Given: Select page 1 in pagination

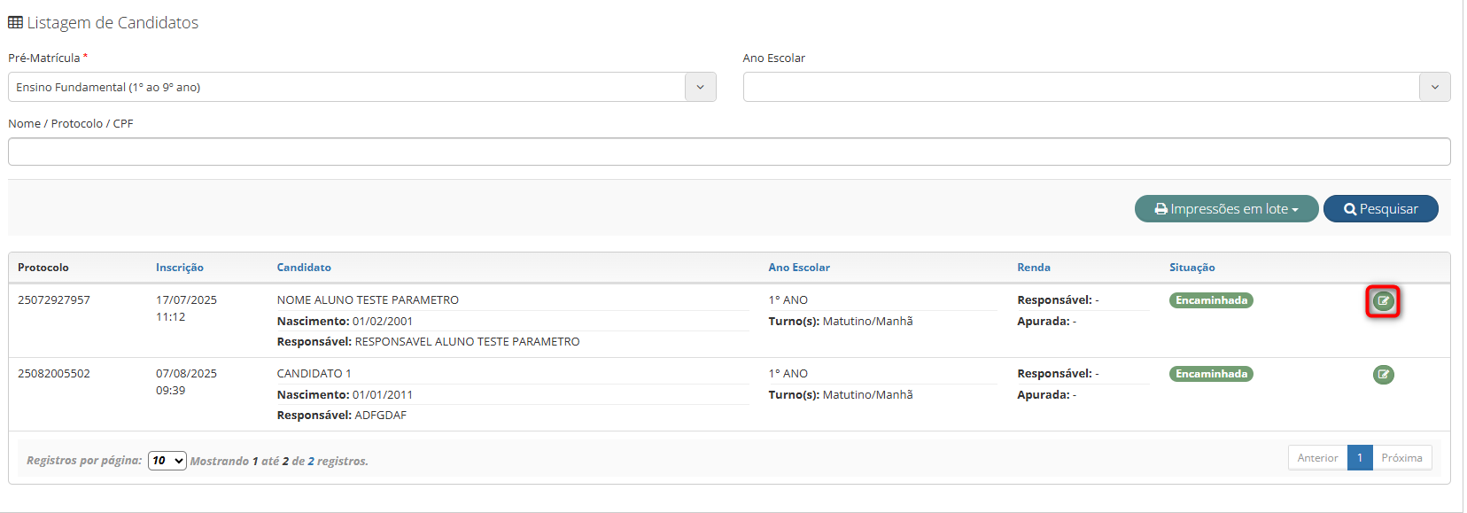Looking at the screenshot, I should (x=1360, y=458).
